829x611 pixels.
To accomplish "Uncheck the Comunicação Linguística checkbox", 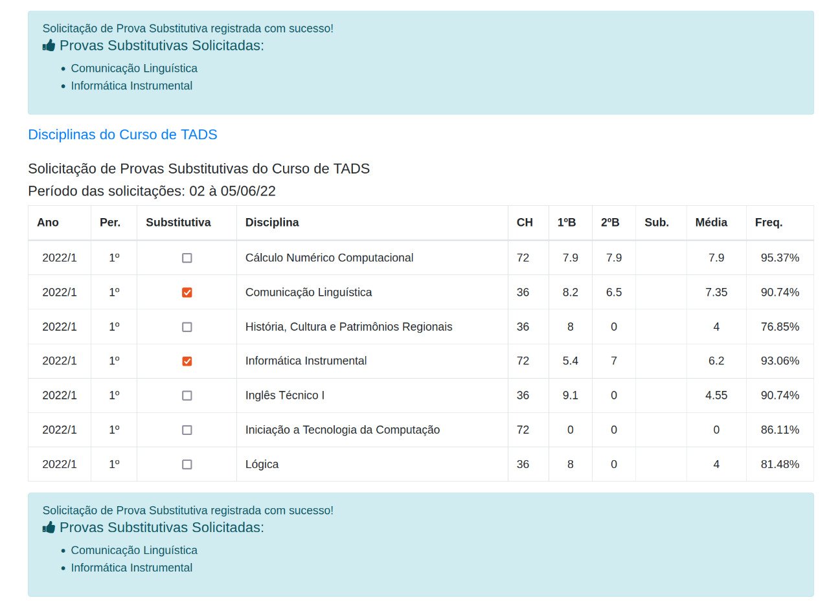I will (187, 293).
